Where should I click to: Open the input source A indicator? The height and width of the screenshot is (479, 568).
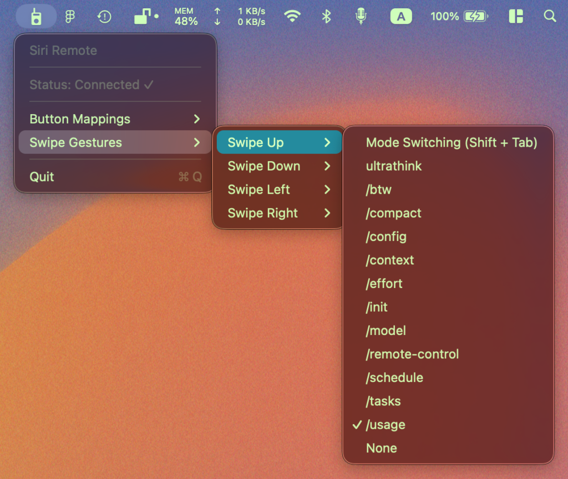pos(401,17)
